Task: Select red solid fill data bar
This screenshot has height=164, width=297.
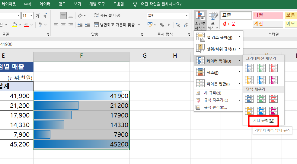Action: (x=273, y=98)
